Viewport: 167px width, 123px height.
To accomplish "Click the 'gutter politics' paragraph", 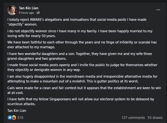I will pyautogui.click(x=82, y=79).
